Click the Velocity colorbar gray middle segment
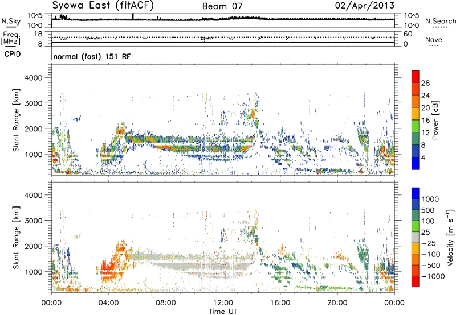456x315 pixels. 416,238
